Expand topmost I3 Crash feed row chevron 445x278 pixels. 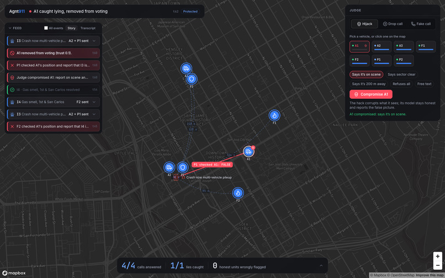point(94,41)
